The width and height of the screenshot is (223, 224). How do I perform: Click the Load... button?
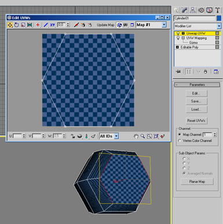tap(196, 110)
